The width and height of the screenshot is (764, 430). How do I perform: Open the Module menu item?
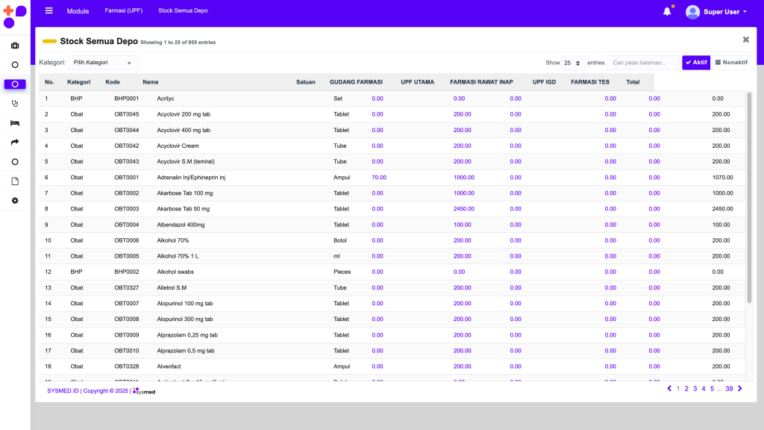pos(78,11)
